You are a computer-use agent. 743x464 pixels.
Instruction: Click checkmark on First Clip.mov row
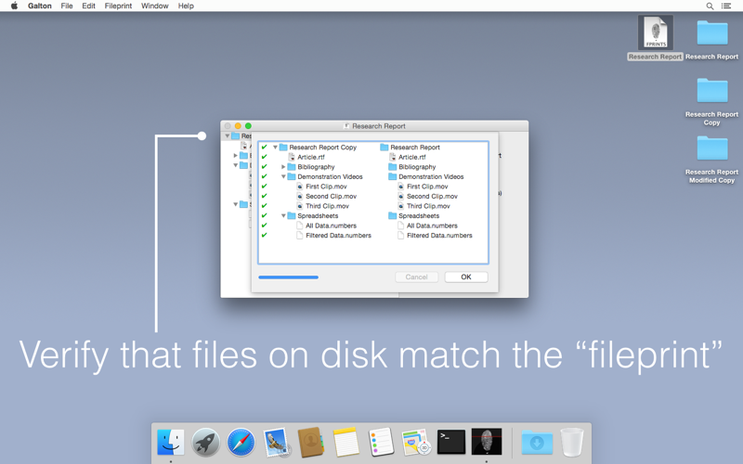click(x=265, y=187)
